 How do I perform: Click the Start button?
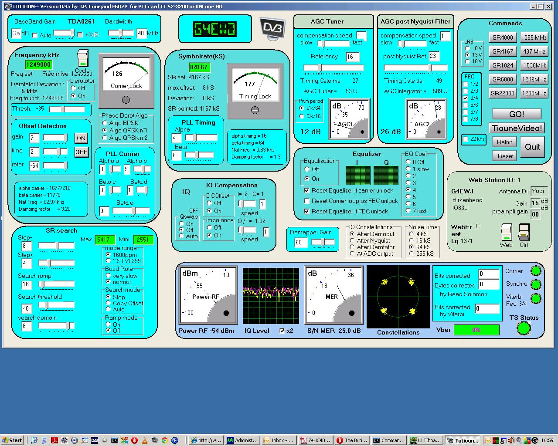(12, 440)
